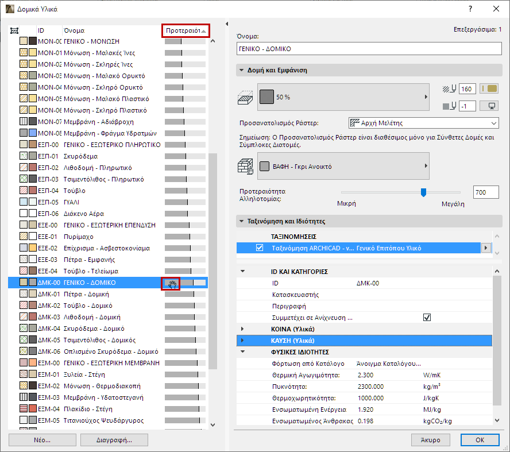Collapse the ΦΥΣΙΚΕΣ ΙΔΙΟΤΗΤΕΣ group

(x=242, y=351)
